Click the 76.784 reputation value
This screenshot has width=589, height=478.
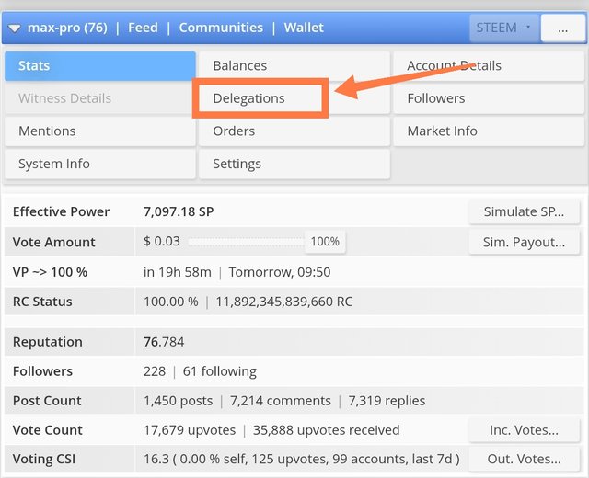click(x=164, y=342)
